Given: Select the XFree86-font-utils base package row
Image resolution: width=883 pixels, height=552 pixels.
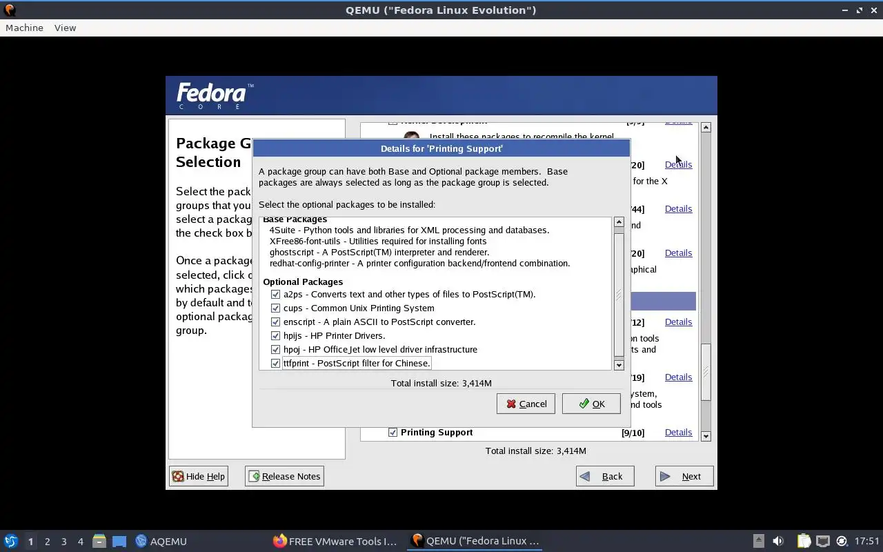Looking at the screenshot, I should click(378, 241).
